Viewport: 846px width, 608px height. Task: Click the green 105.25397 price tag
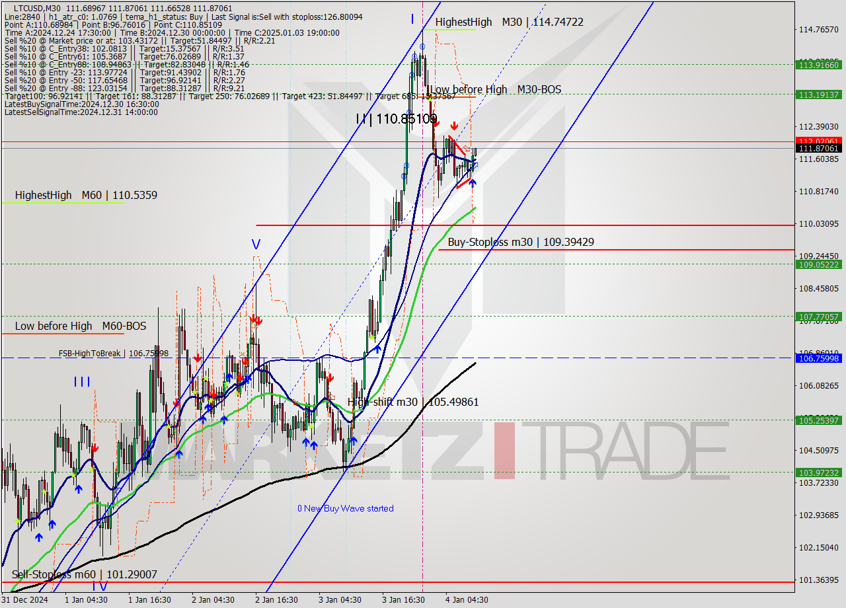click(819, 420)
